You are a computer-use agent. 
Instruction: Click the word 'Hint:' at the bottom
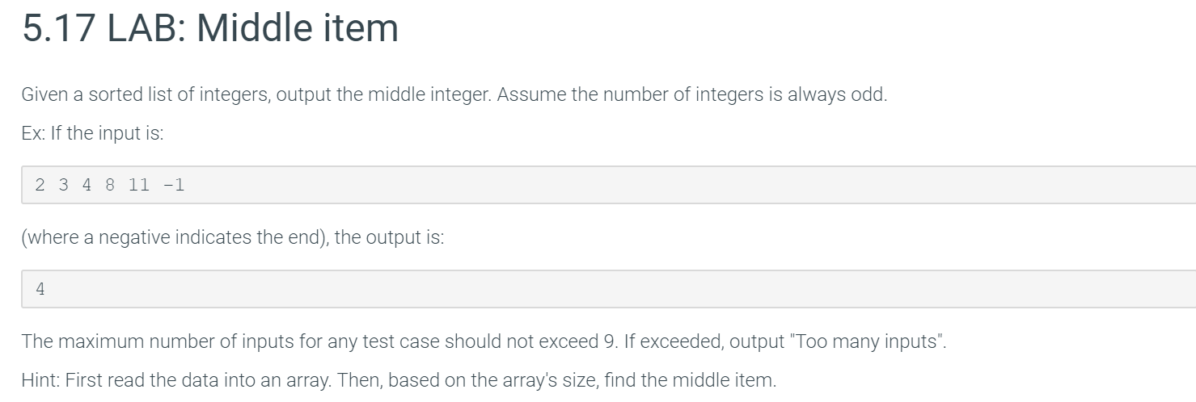tap(40, 380)
